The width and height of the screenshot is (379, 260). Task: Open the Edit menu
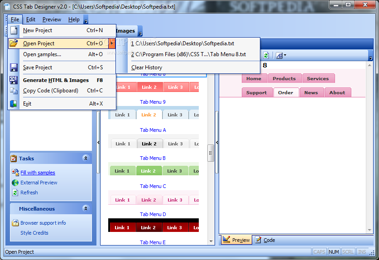[x=31, y=19]
